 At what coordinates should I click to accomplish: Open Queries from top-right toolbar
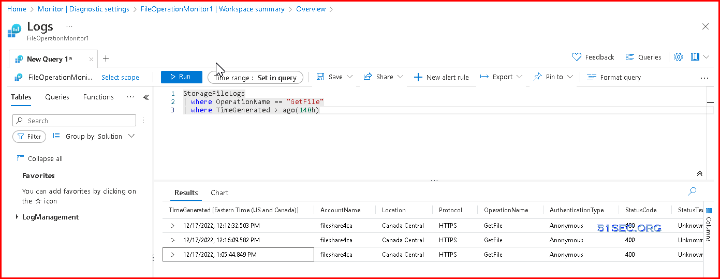(x=643, y=57)
